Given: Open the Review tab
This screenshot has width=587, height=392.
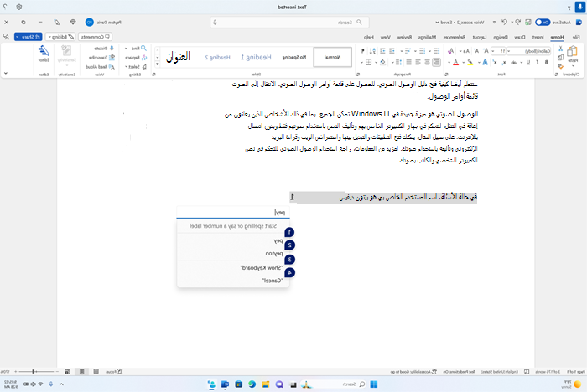Looking at the screenshot, I should coord(404,37).
